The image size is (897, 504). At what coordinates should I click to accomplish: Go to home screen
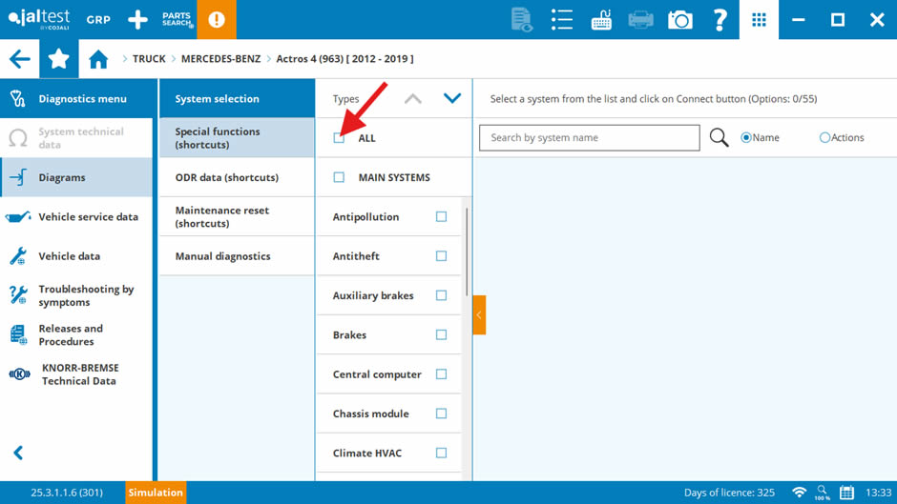coord(98,59)
